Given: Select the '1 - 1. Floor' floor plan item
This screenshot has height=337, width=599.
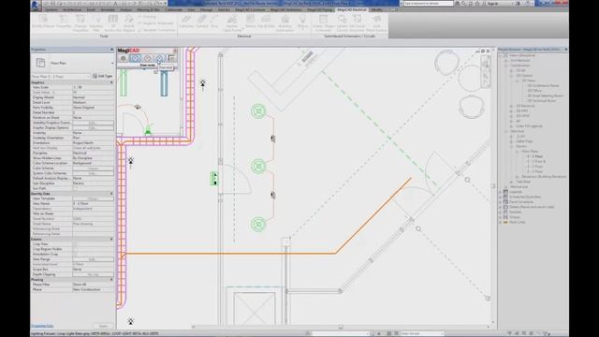Looking at the screenshot, I should 534,156.
